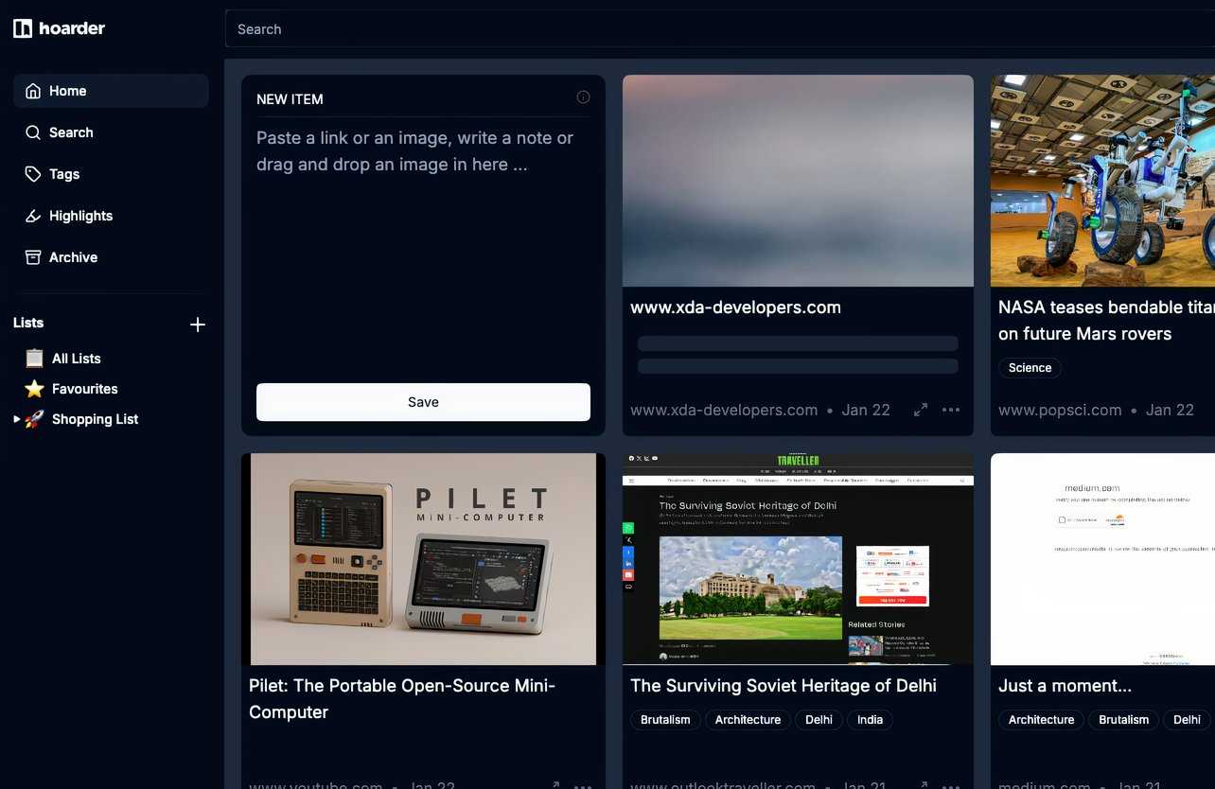Image resolution: width=1215 pixels, height=789 pixels.
Task: Open the NASA Mars rover image
Action: (x=1102, y=181)
